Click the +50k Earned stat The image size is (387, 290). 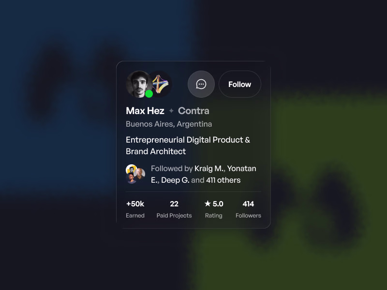pyautogui.click(x=135, y=209)
